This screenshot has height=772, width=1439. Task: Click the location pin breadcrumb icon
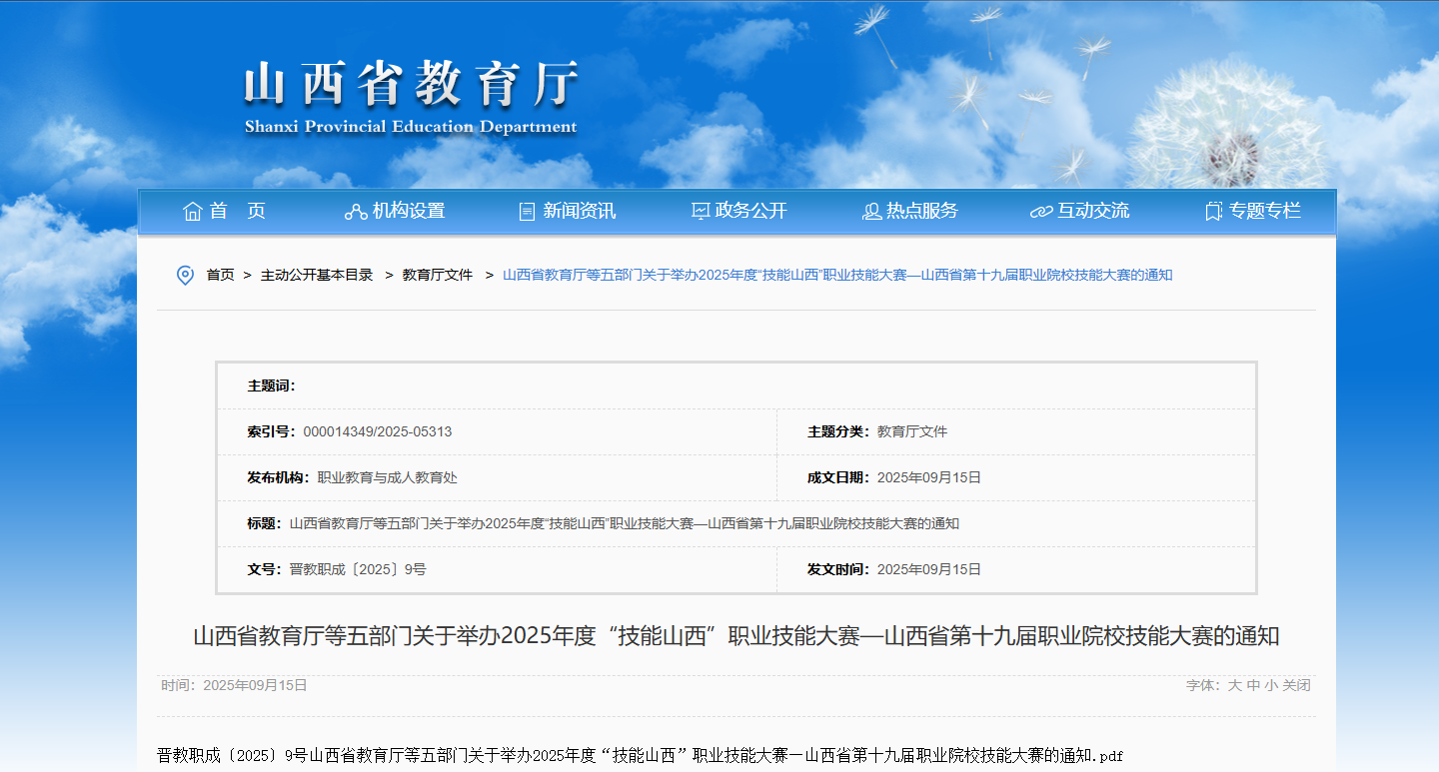point(185,275)
